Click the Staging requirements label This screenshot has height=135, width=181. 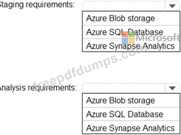[36, 5]
